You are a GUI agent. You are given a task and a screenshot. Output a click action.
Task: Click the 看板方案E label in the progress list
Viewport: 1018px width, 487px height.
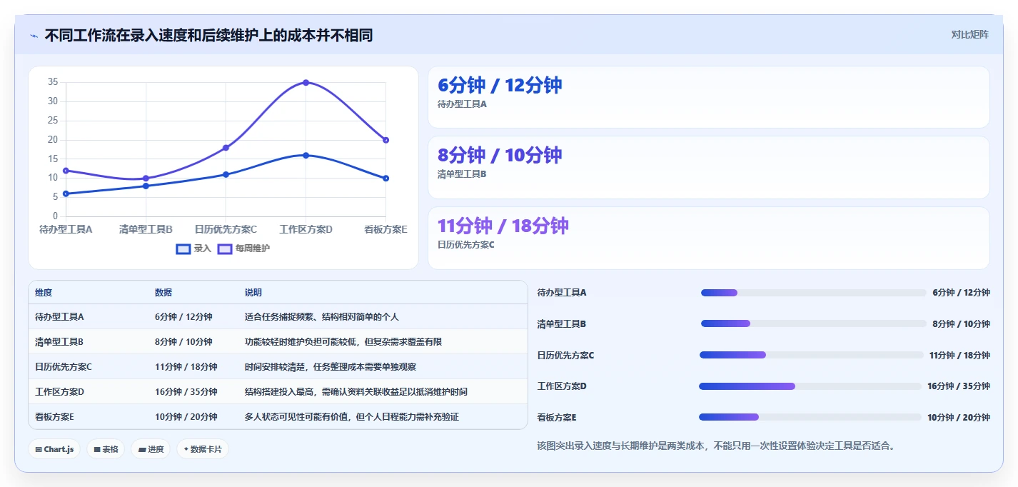tap(557, 417)
